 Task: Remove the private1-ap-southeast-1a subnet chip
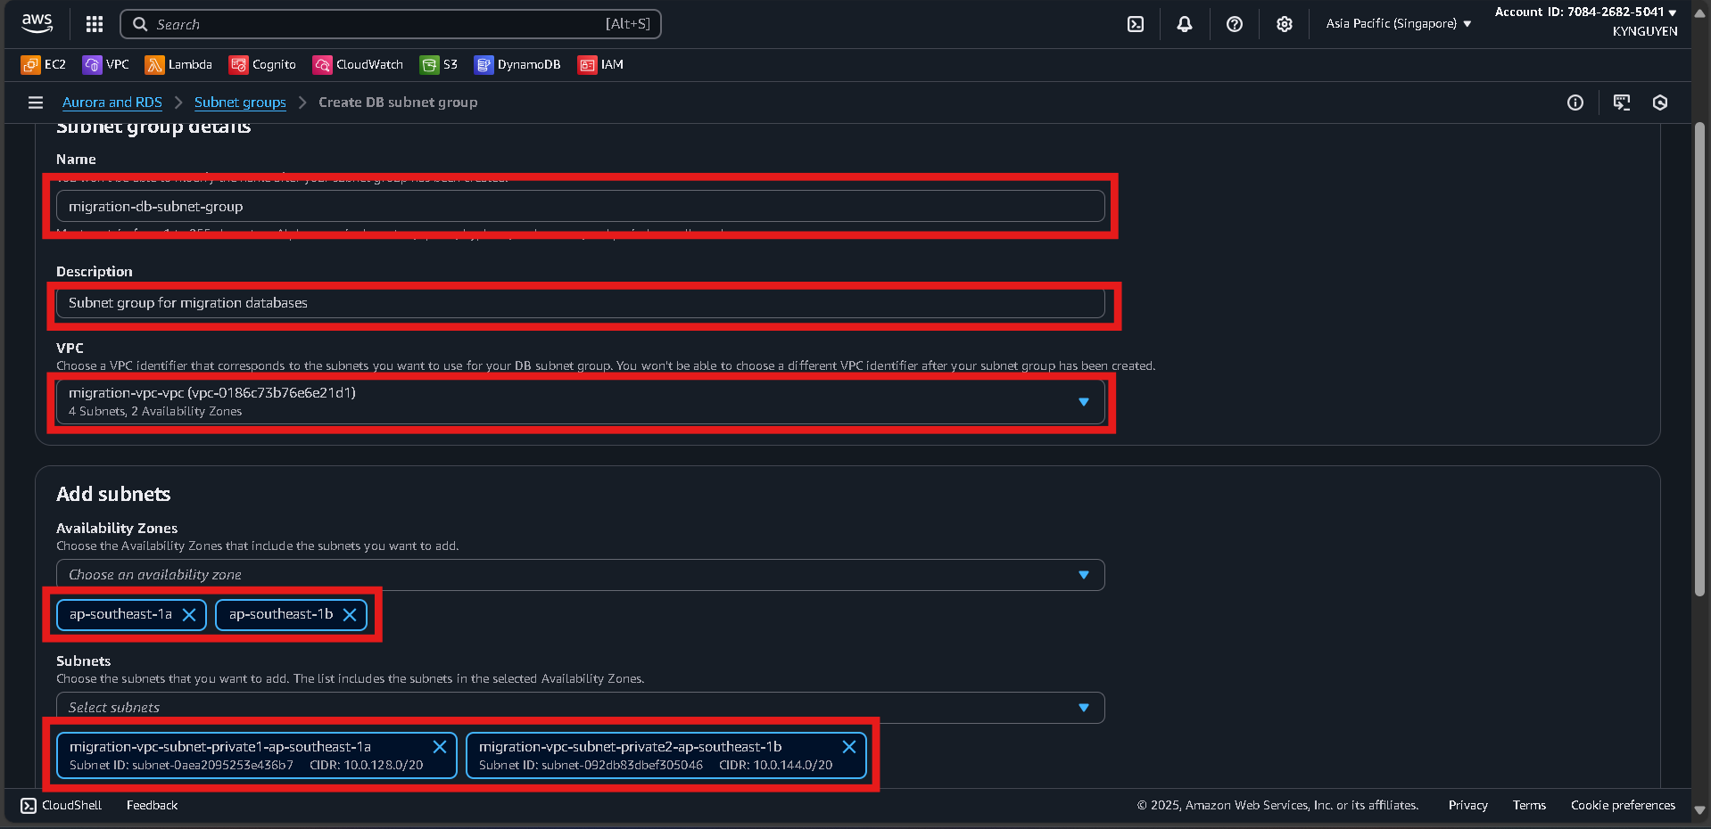[440, 747]
